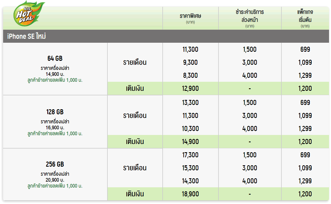Click the ชำระค่าบริการล่วงหน้า column header
This screenshot has width=331, height=204.
[250, 16]
